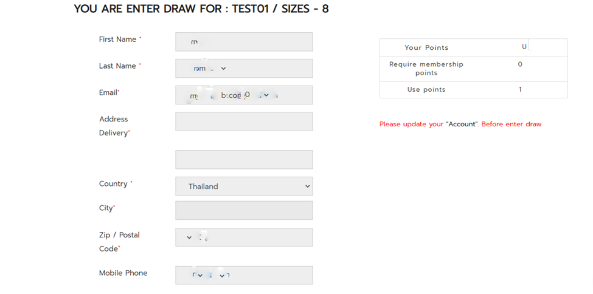Open the Country dropdown showing Thailand

click(x=244, y=186)
